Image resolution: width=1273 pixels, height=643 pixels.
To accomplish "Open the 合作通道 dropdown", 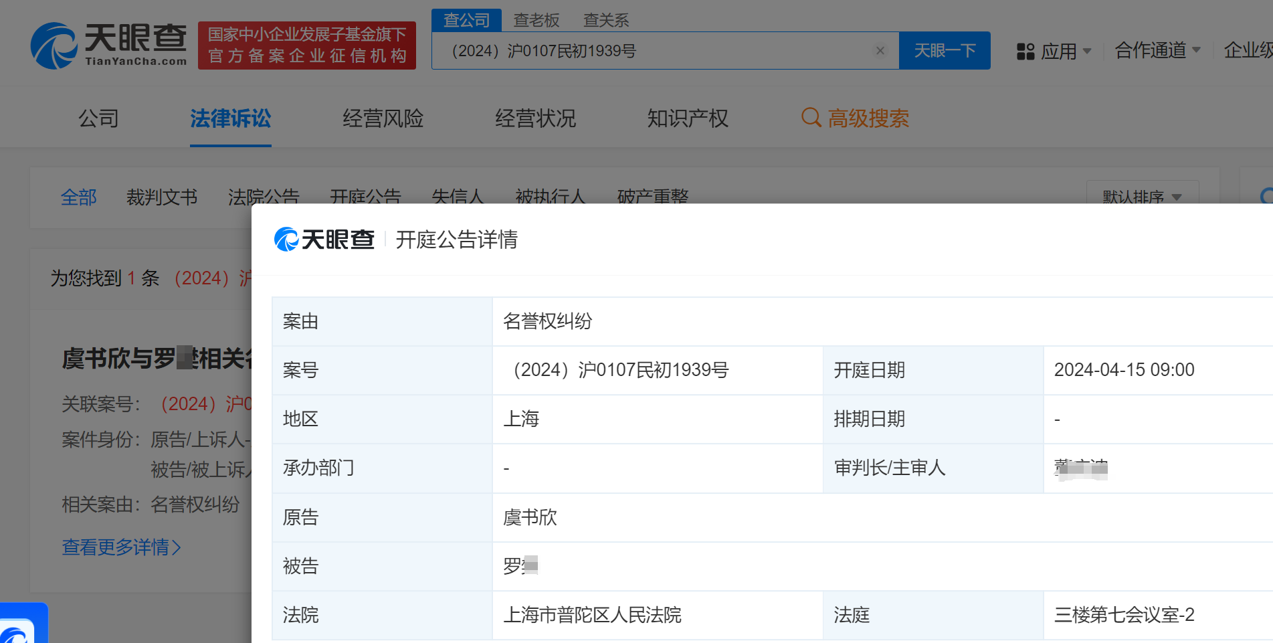I will tap(1157, 50).
